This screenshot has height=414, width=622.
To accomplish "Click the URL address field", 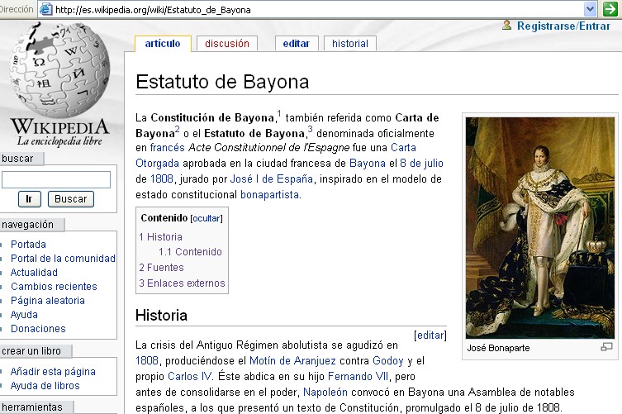I will coord(317,10).
